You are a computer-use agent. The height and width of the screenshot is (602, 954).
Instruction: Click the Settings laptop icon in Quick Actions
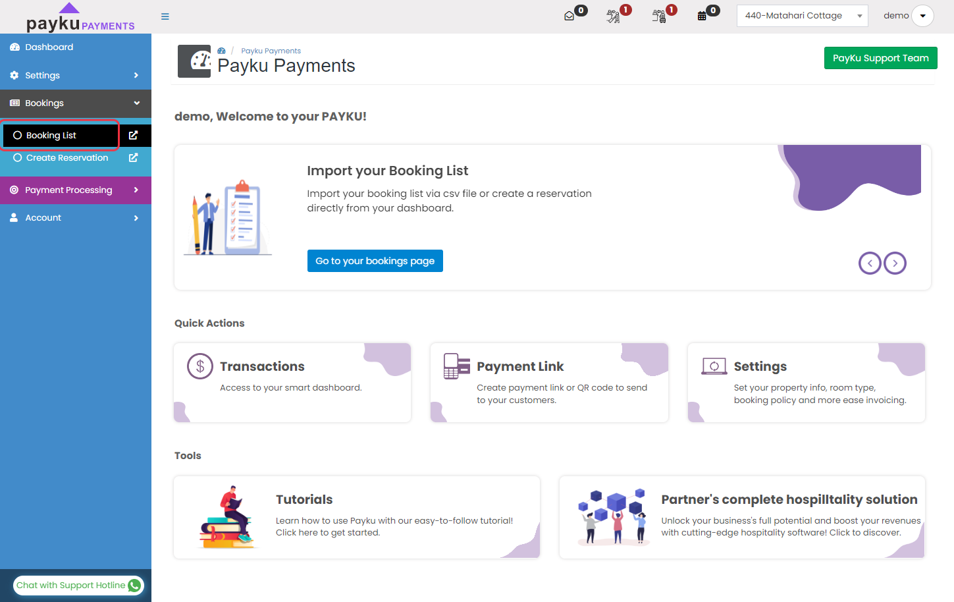714,366
